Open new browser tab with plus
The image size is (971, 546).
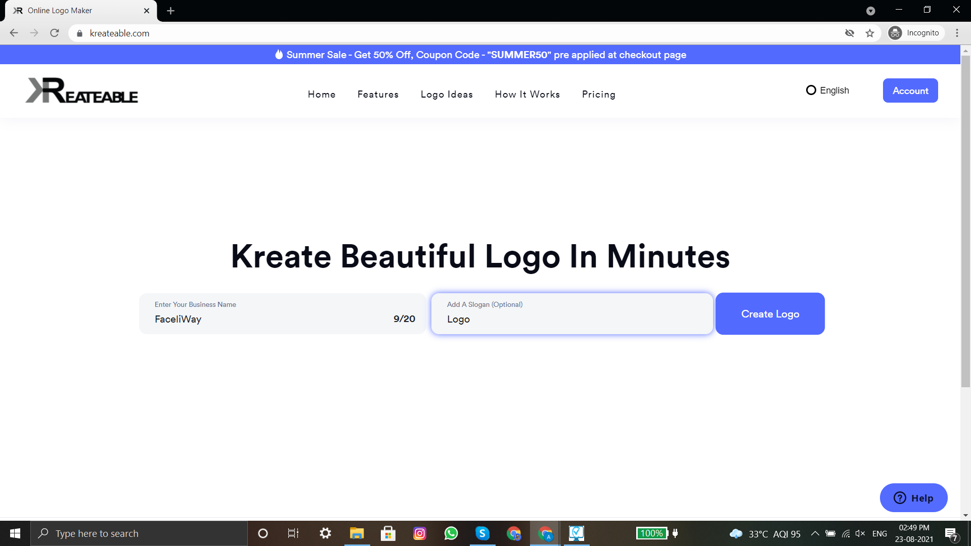170,11
